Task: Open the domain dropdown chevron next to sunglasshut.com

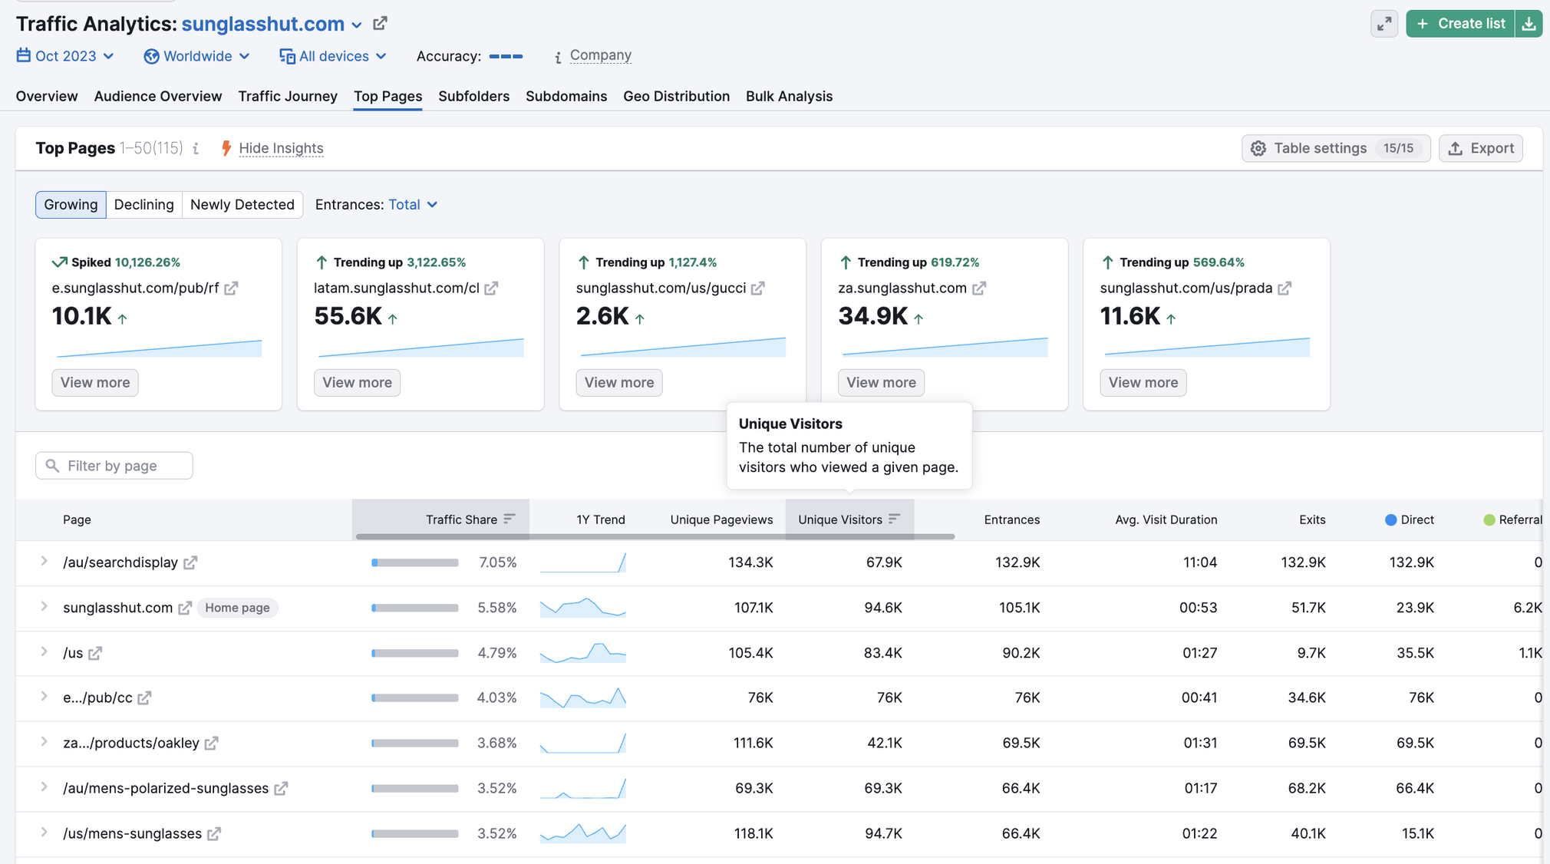Action: (x=357, y=25)
